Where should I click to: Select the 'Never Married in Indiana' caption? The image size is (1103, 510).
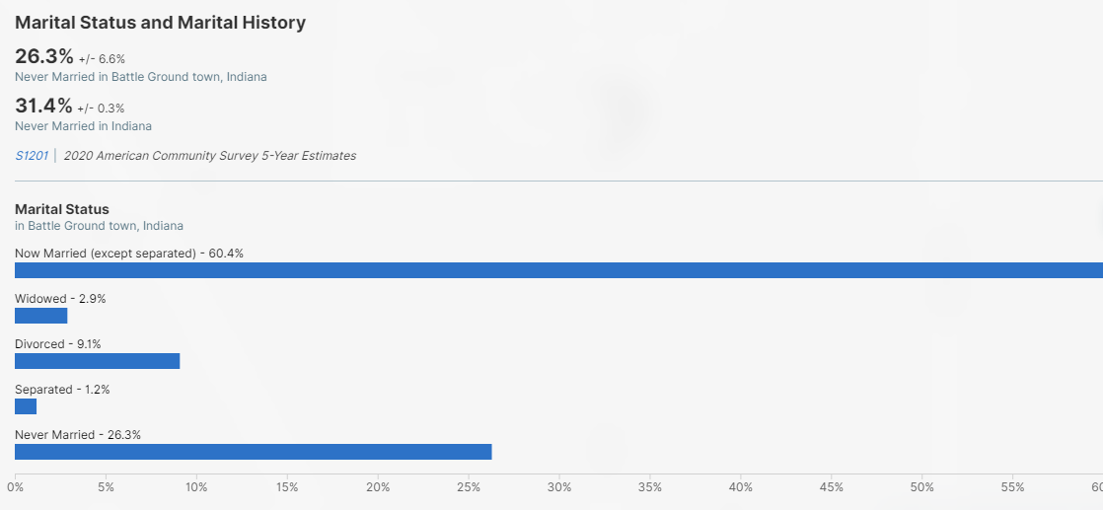coord(83,126)
